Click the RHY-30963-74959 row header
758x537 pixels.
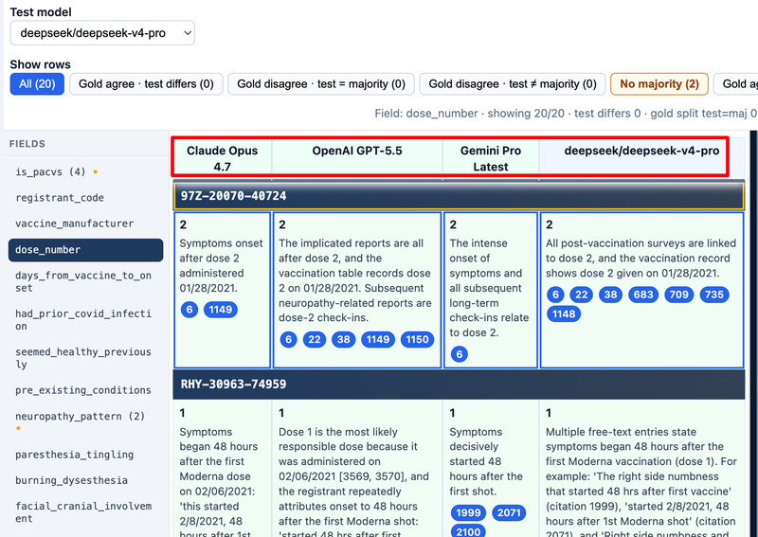click(459, 385)
